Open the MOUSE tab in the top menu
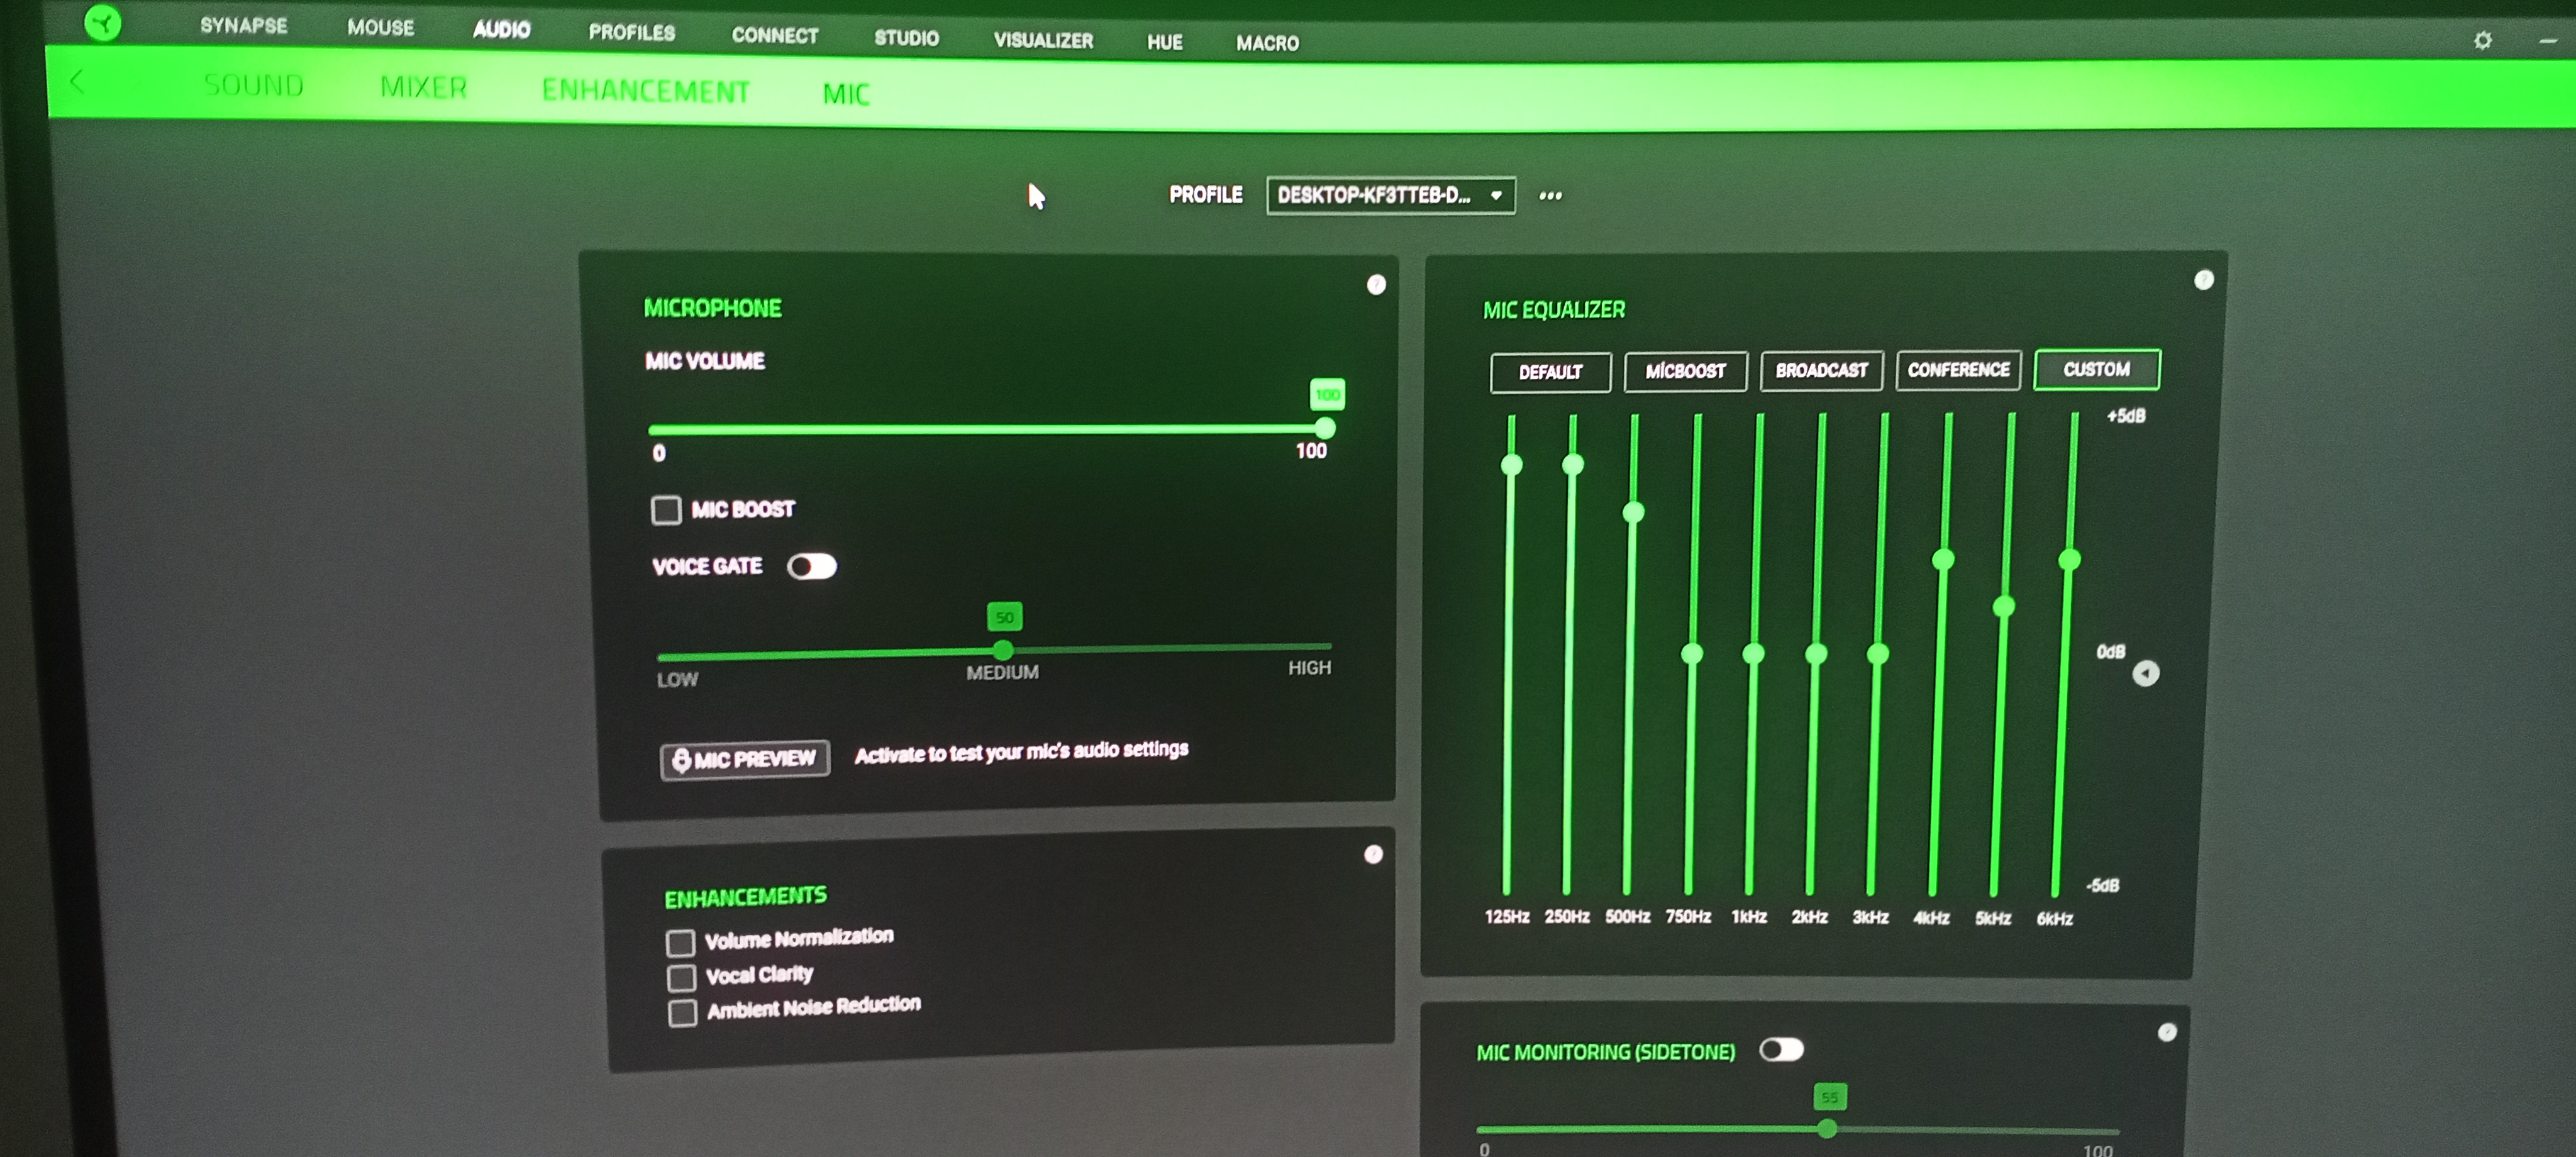The image size is (2576, 1157). coord(380,27)
